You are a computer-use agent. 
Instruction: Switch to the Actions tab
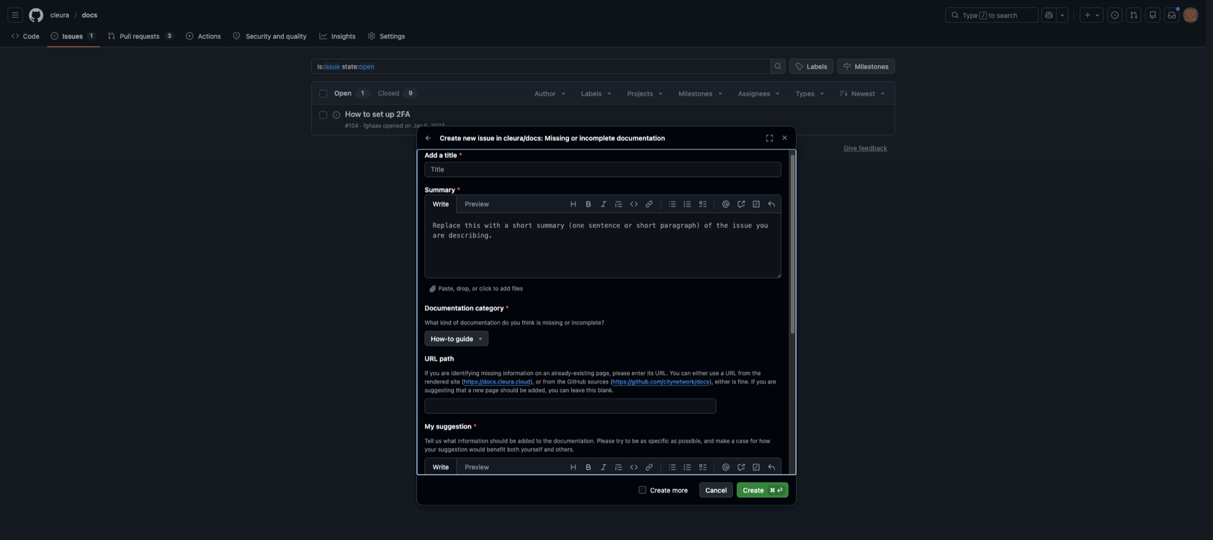[x=203, y=37]
